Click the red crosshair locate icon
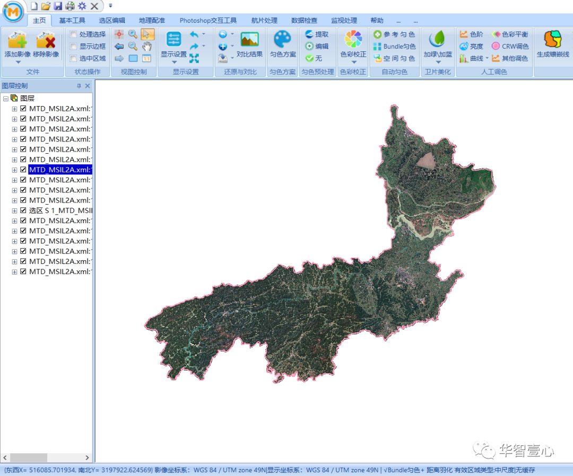 [119, 34]
